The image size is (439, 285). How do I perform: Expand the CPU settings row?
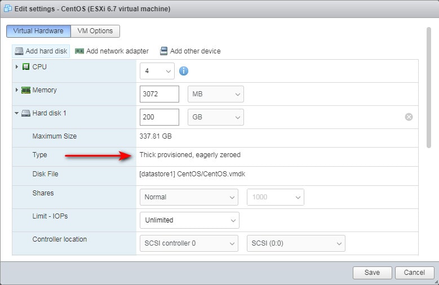[17, 67]
